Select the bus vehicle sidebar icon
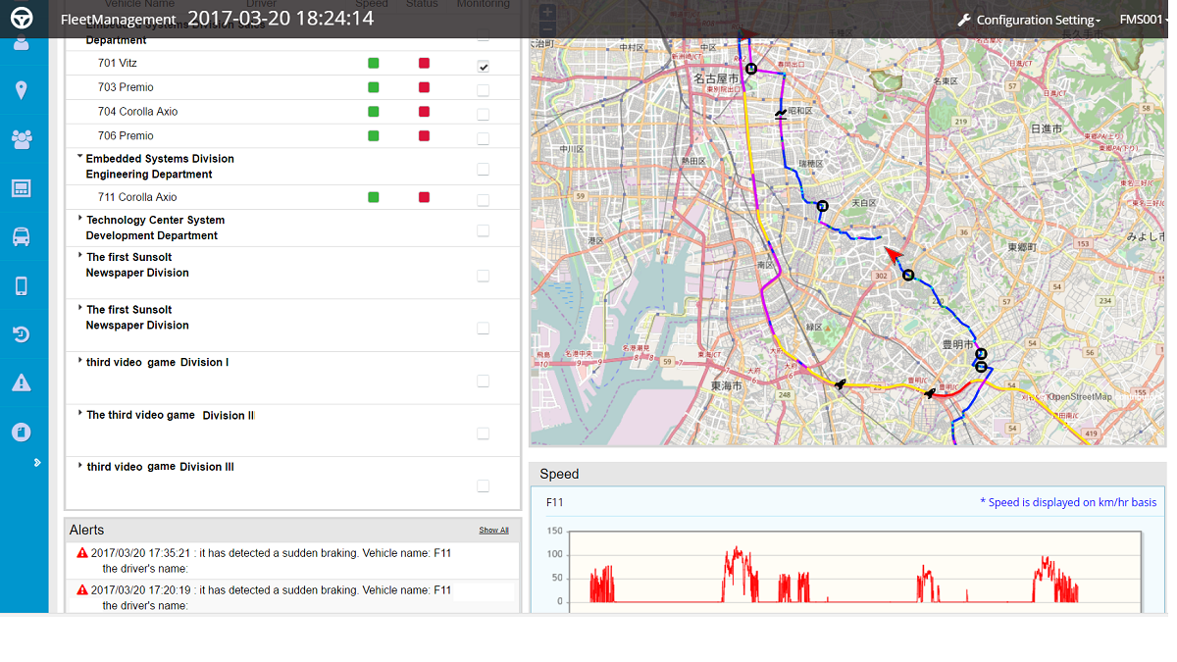1177x662 pixels. (x=21, y=236)
